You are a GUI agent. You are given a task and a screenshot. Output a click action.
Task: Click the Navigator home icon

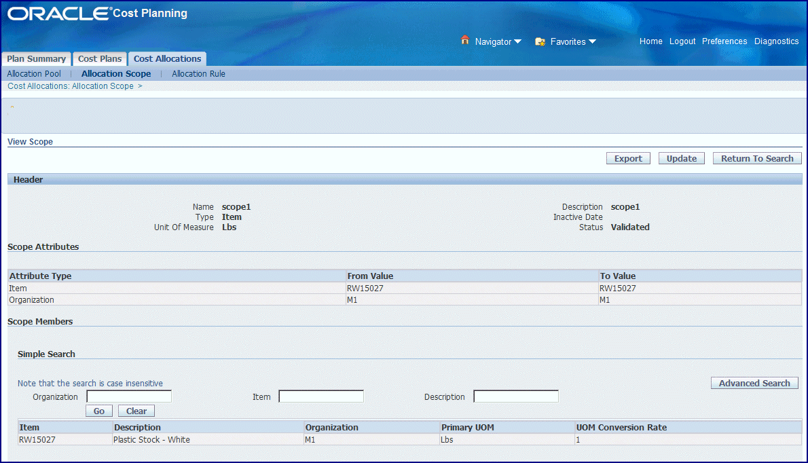465,40
